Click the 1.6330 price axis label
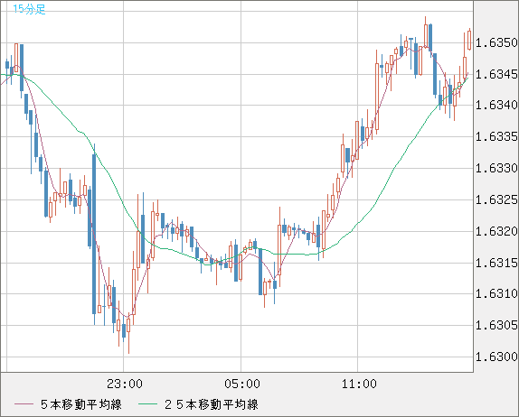The width and height of the screenshot is (519, 417). click(496, 168)
